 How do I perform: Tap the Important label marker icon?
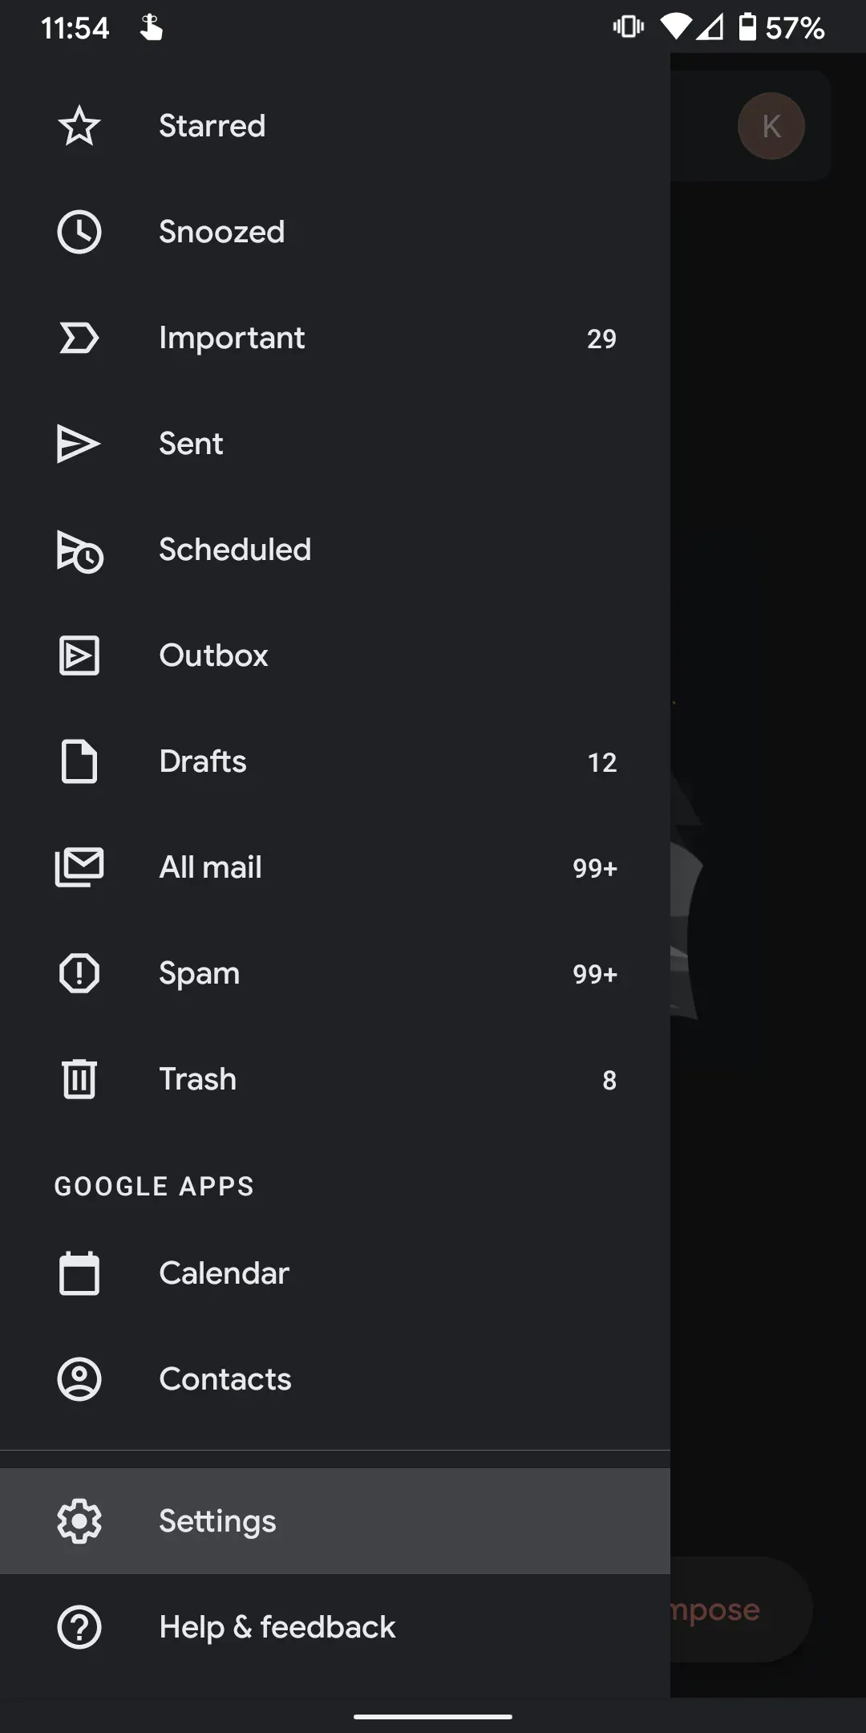point(79,338)
